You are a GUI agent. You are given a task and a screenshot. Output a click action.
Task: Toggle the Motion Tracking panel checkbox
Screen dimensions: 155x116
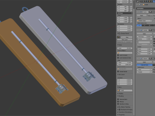tap(119, 107)
